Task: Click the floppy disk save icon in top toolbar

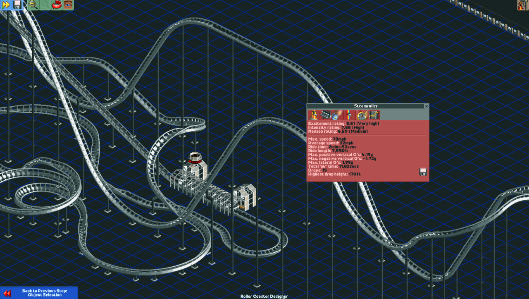Action: click(17, 5)
